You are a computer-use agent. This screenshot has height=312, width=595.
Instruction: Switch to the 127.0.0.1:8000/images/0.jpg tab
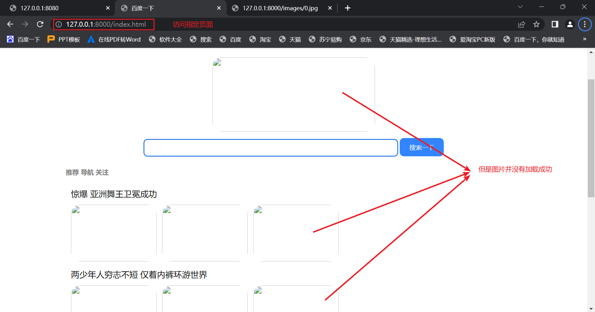click(x=282, y=8)
